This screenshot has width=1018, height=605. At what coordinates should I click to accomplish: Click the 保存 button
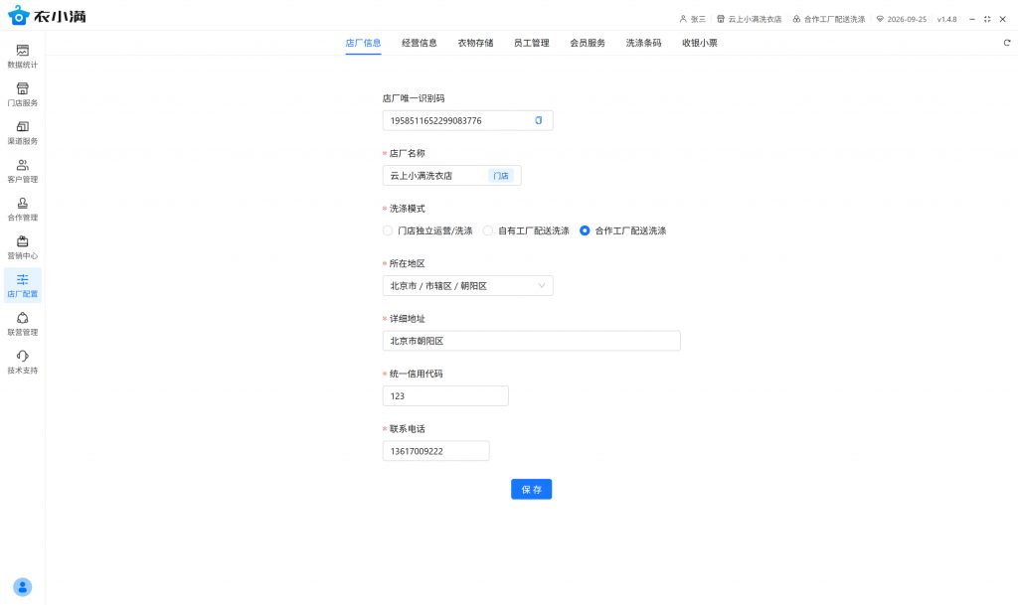click(x=531, y=490)
